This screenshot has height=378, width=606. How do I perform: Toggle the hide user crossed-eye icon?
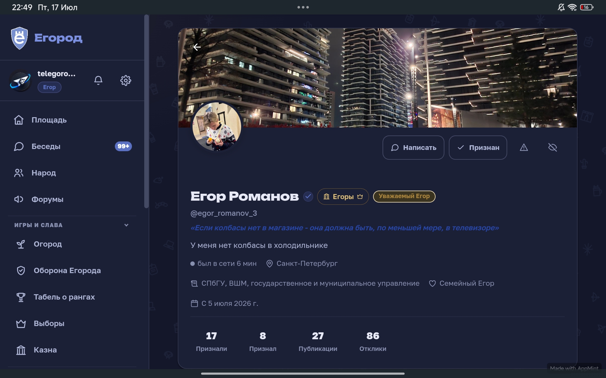(552, 147)
